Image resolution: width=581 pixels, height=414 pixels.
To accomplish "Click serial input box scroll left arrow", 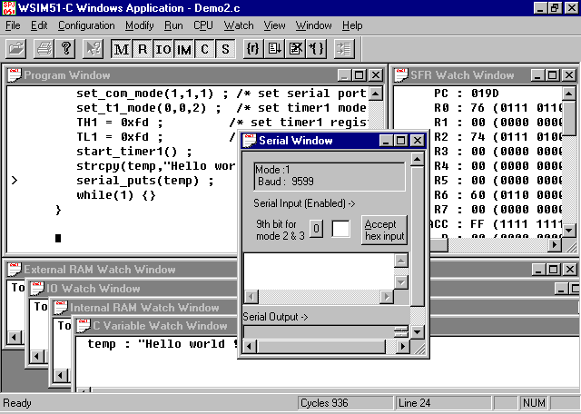I will [x=251, y=297].
